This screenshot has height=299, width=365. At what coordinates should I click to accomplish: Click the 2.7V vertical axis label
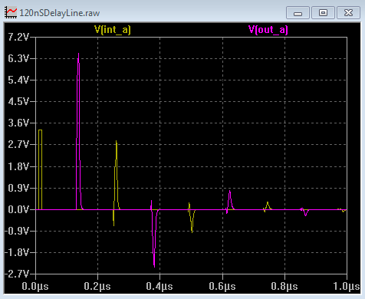pos(18,145)
